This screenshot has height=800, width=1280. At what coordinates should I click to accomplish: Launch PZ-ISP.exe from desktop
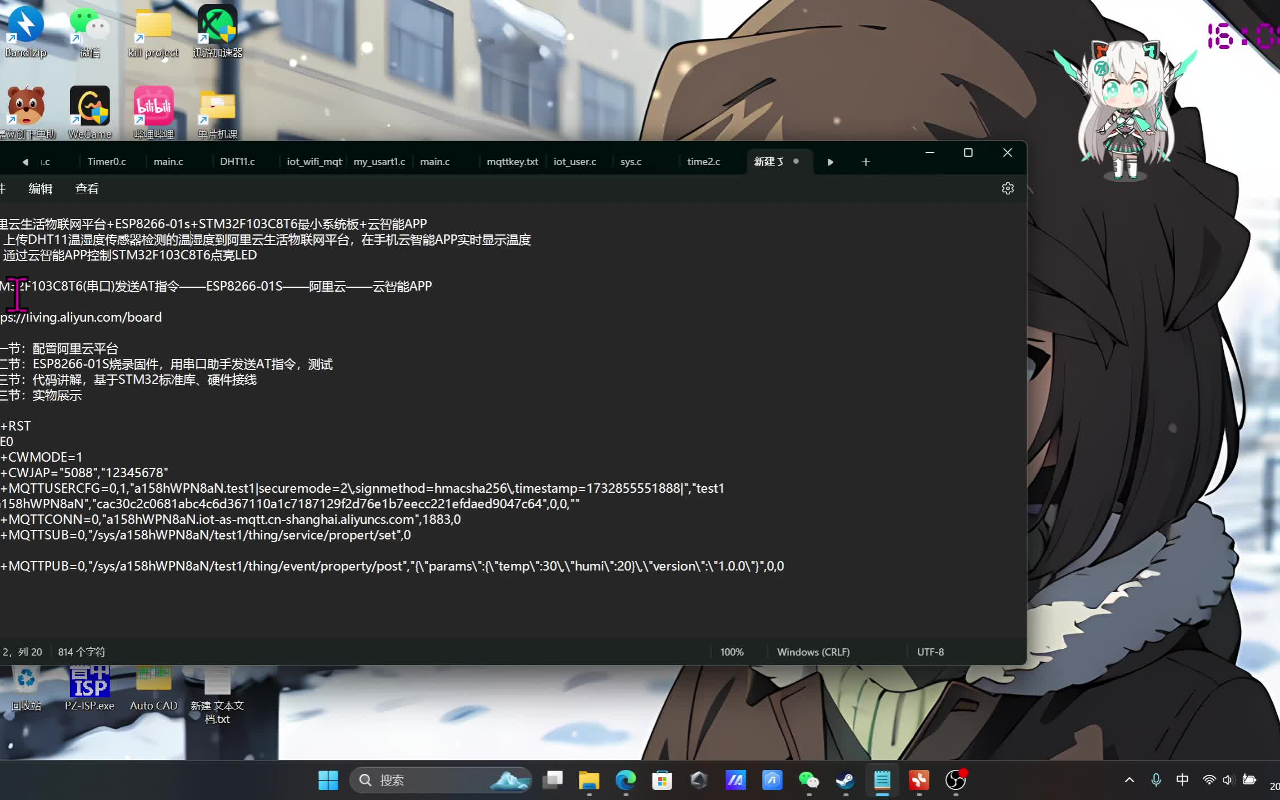pyautogui.click(x=89, y=689)
